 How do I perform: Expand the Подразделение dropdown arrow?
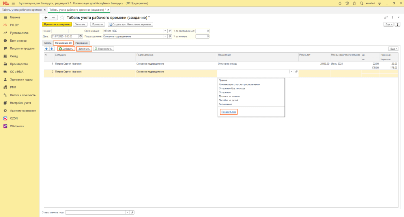point(165,37)
